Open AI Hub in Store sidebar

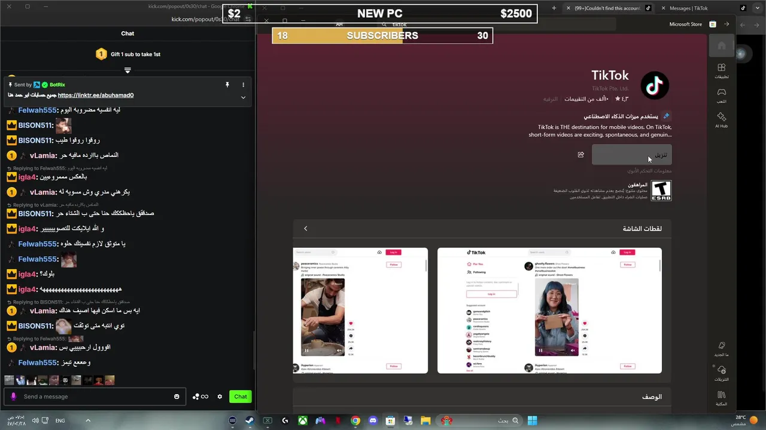pyautogui.click(x=722, y=120)
